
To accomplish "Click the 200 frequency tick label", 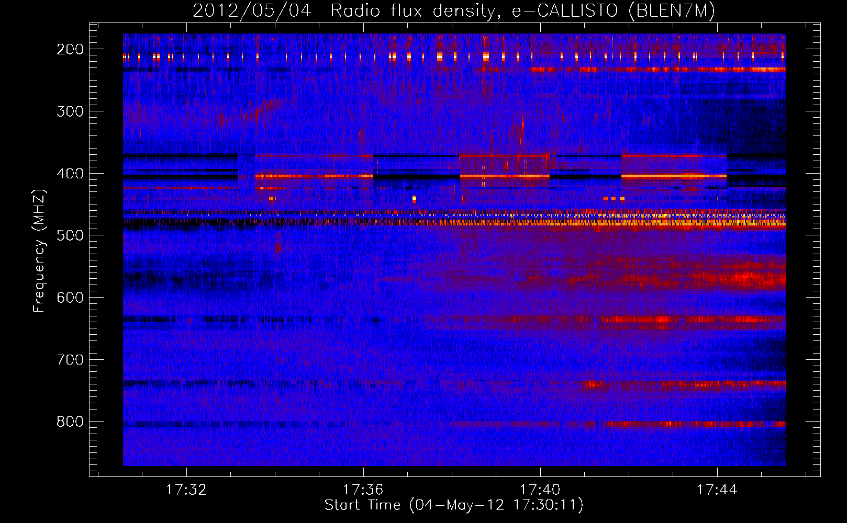I will [70, 49].
